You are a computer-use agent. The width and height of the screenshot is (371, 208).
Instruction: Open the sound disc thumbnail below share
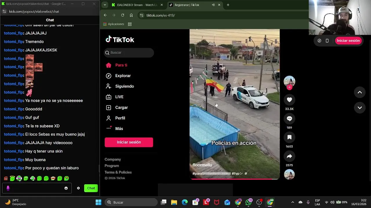tap(289, 174)
